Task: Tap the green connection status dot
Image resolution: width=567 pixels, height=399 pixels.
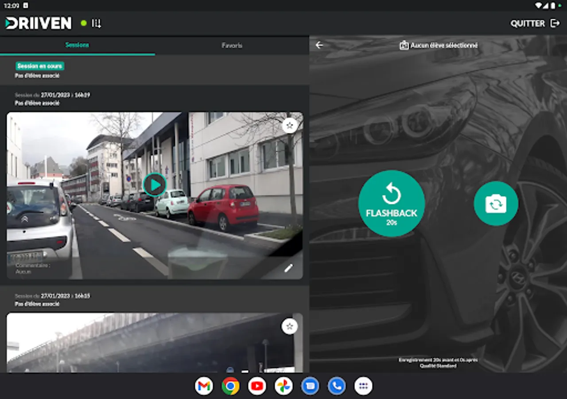Action: pyautogui.click(x=84, y=23)
